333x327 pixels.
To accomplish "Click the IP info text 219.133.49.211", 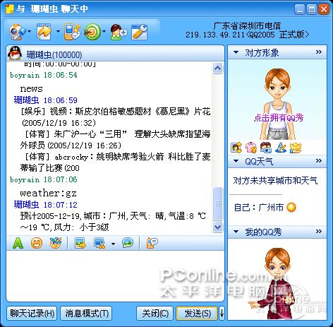I will click(215, 35).
